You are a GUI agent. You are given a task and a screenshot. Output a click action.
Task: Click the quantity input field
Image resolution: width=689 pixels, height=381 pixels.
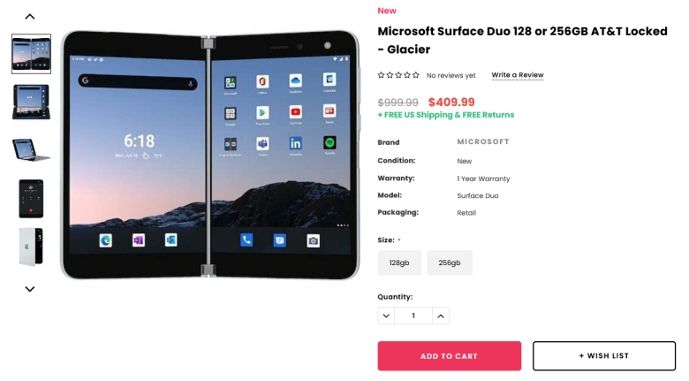pyautogui.click(x=413, y=316)
